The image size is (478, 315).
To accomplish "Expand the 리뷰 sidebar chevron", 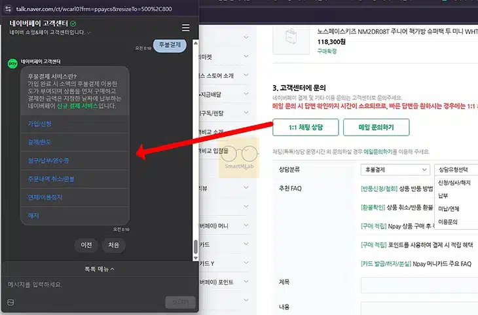I will (246, 188).
